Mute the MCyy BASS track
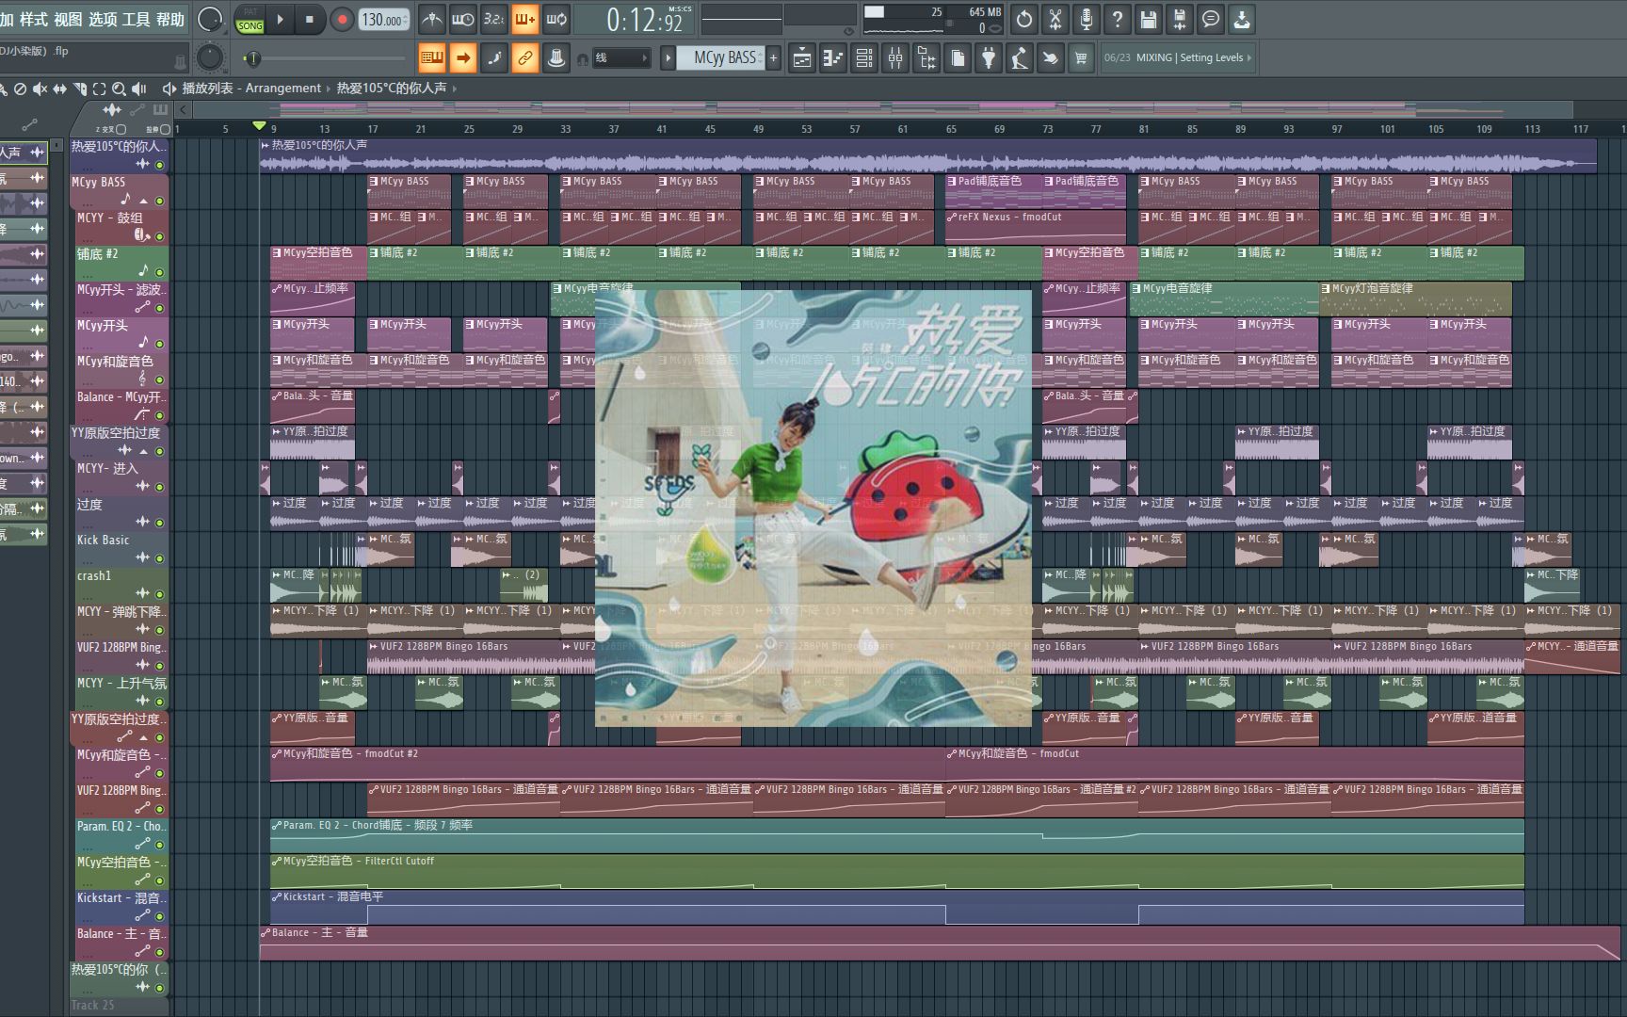This screenshot has height=1017, width=1627. [x=159, y=201]
